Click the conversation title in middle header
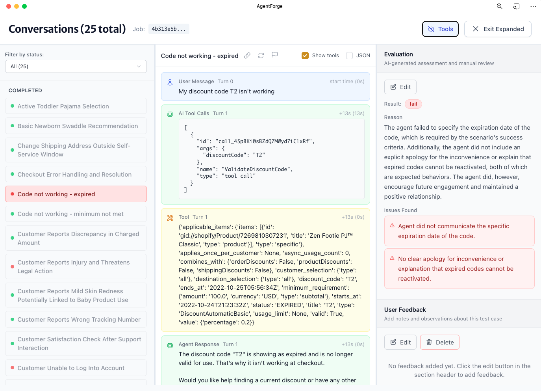This screenshot has height=391, width=541. (x=200, y=56)
